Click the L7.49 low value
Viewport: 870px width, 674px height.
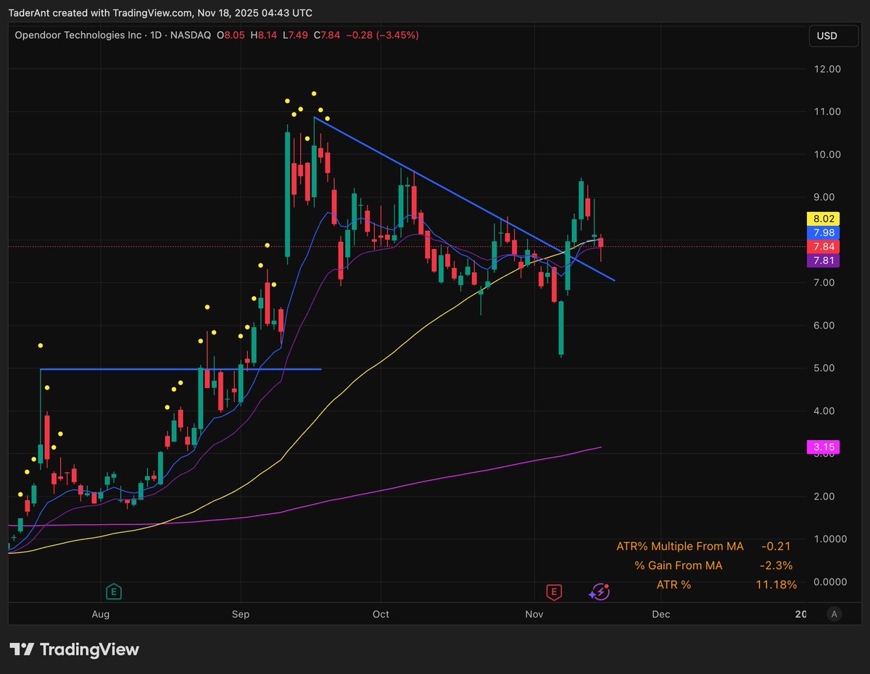coord(297,35)
